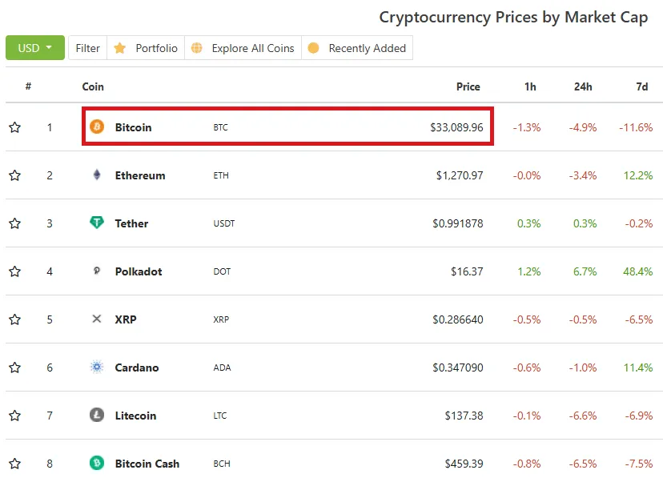The width and height of the screenshot is (663, 478).
Task: Click the Cryptocurrency Prices by Market Cap heading
Action: (x=513, y=18)
